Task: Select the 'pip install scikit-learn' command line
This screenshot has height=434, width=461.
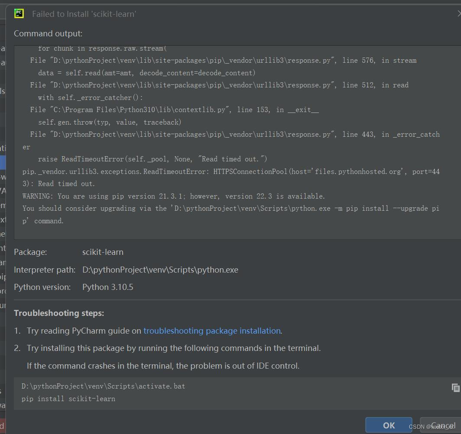Action: (68, 399)
